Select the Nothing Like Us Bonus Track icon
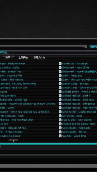The height and width of the screenshot is (172, 97). (x=60, y=124)
